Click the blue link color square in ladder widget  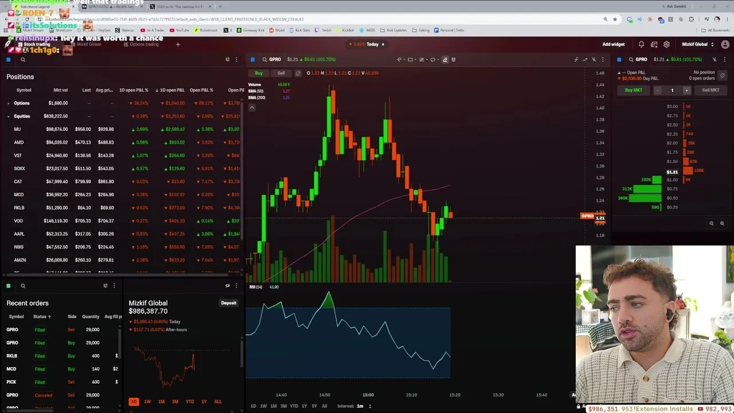tap(619, 60)
